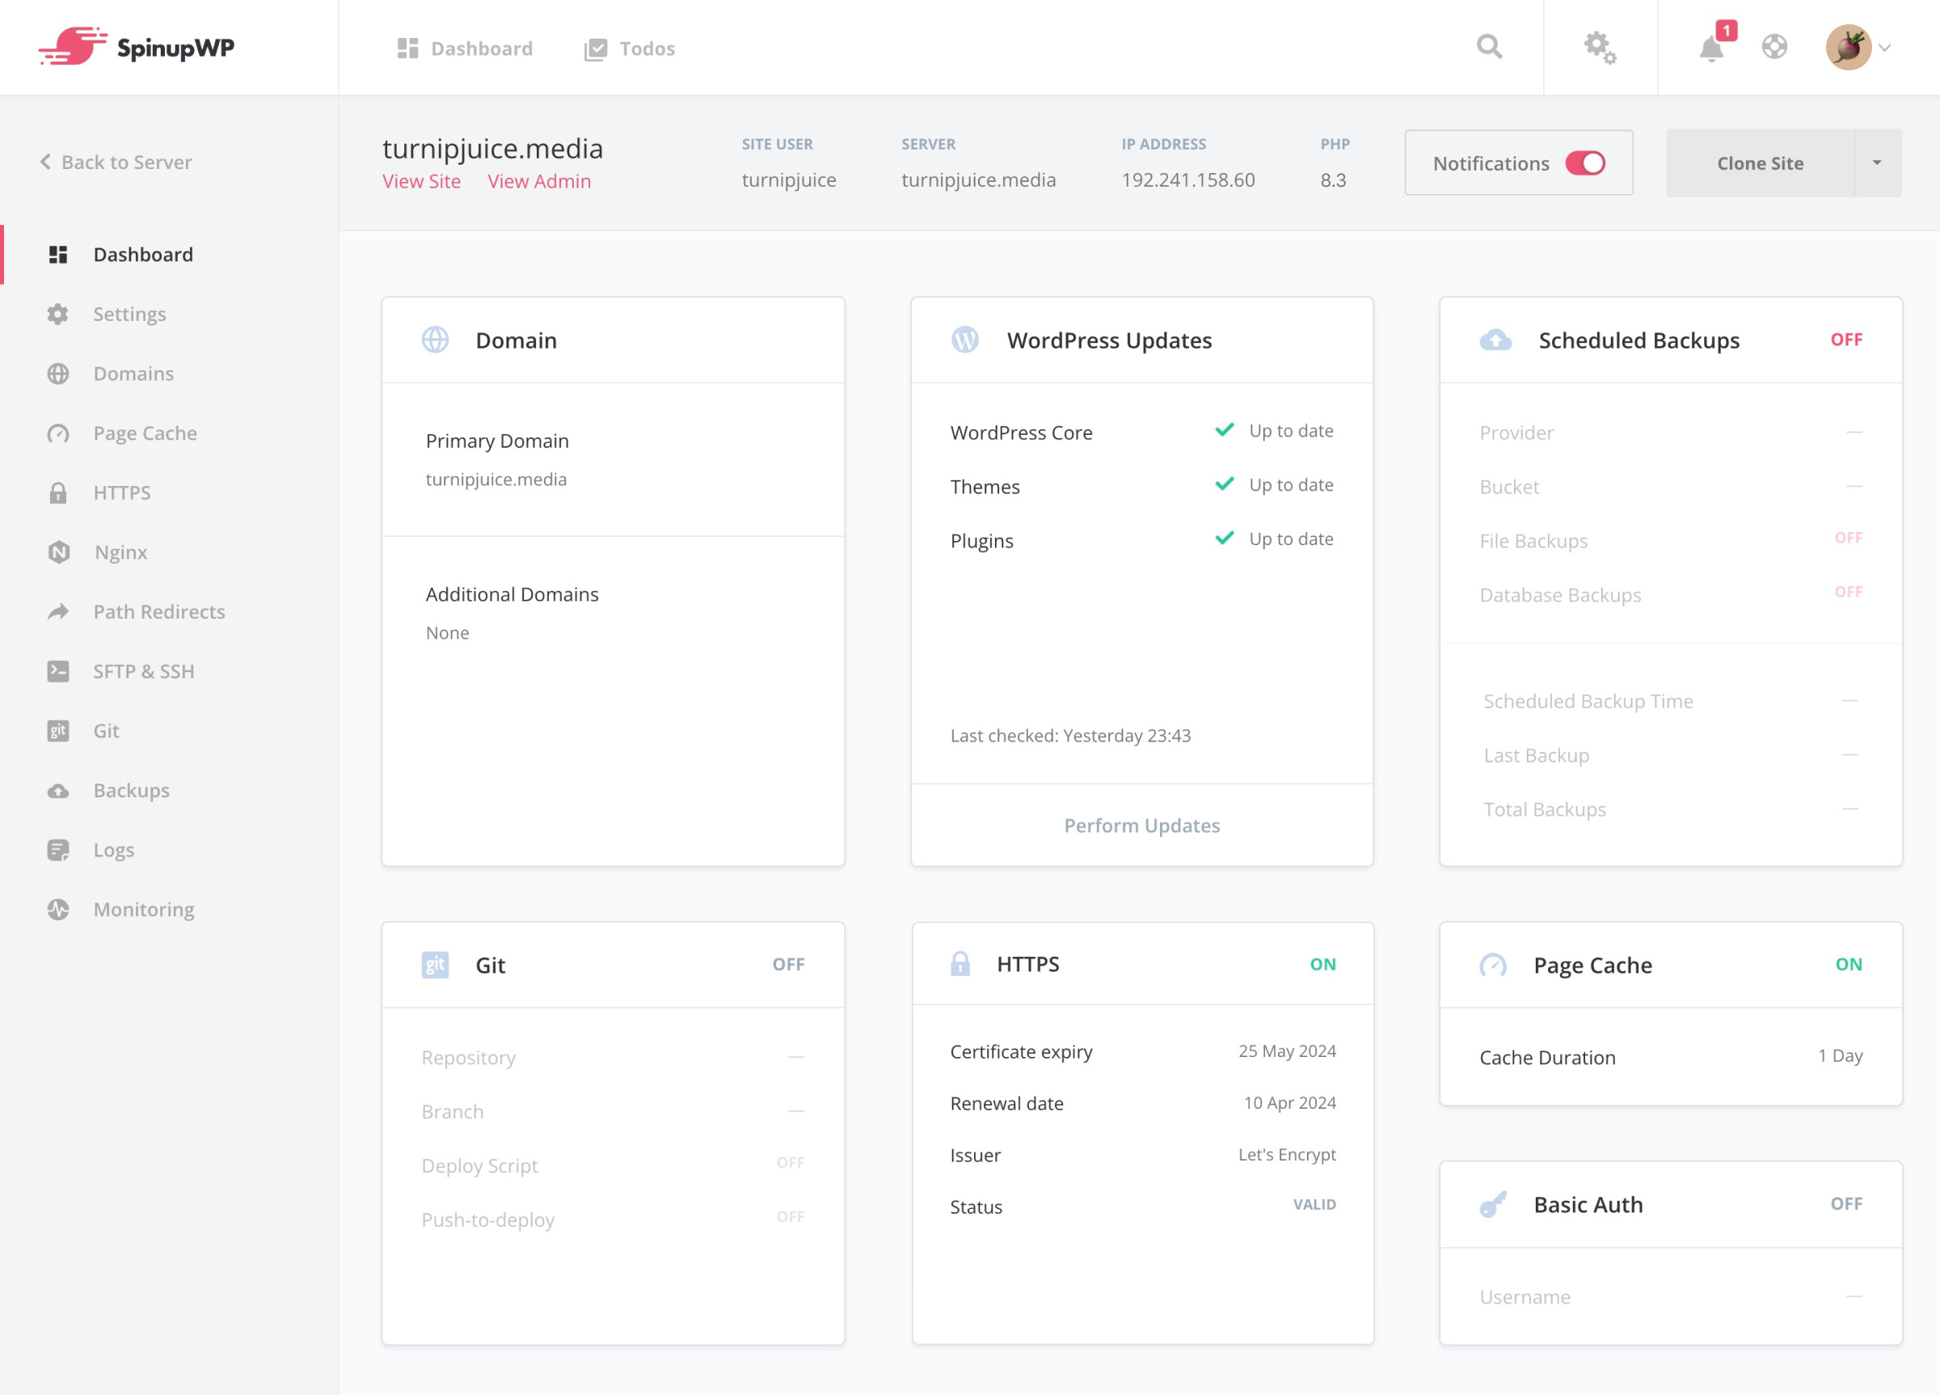Open Domains in the sidebar
1940x1395 pixels.
[x=133, y=373]
